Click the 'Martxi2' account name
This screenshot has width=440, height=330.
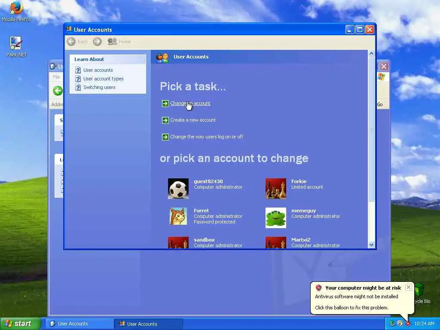301,240
